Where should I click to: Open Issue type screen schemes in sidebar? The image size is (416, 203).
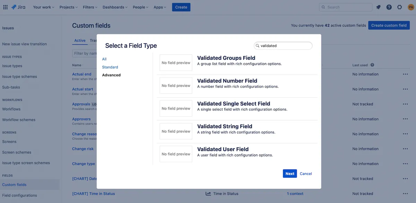(x=26, y=163)
